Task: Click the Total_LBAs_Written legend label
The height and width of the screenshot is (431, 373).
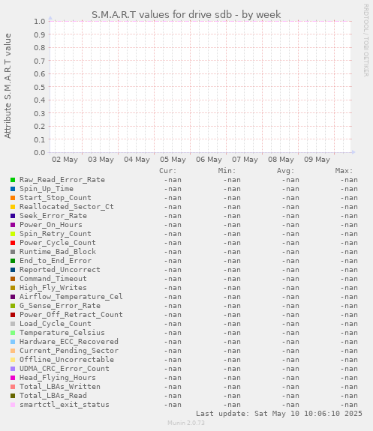Action: [x=60, y=387]
